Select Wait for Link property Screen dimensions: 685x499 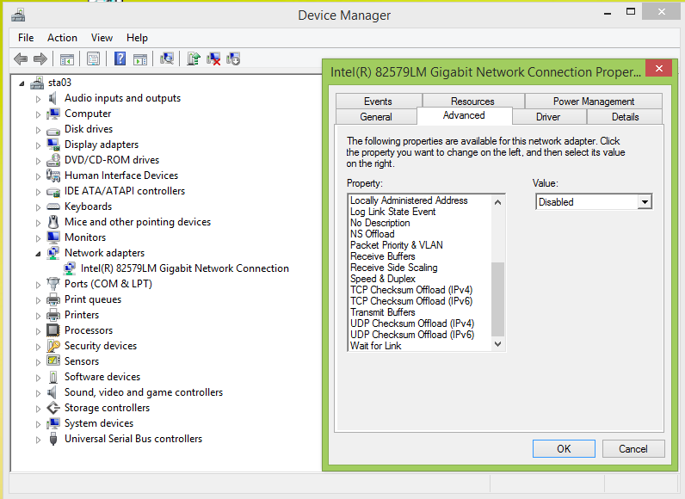click(x=376, y=346)
